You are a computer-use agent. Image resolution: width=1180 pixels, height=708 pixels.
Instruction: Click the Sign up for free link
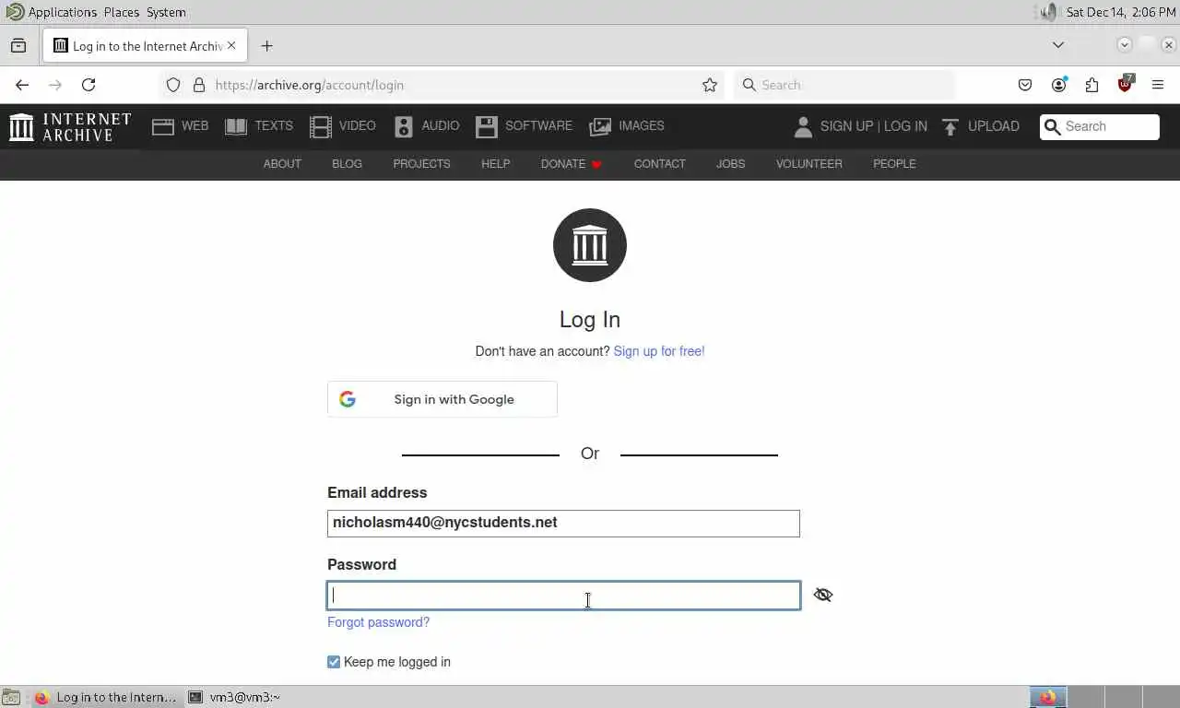pos(659,351)
